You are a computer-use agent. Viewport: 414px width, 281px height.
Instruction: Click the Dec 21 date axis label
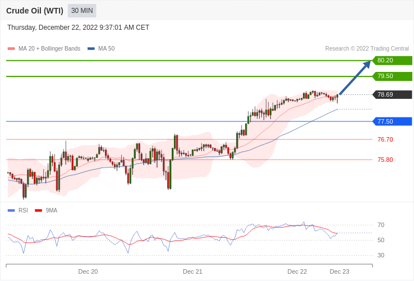(192, 272)
